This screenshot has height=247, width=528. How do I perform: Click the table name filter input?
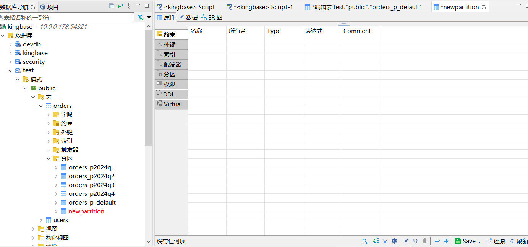click(x=67, y=17)
